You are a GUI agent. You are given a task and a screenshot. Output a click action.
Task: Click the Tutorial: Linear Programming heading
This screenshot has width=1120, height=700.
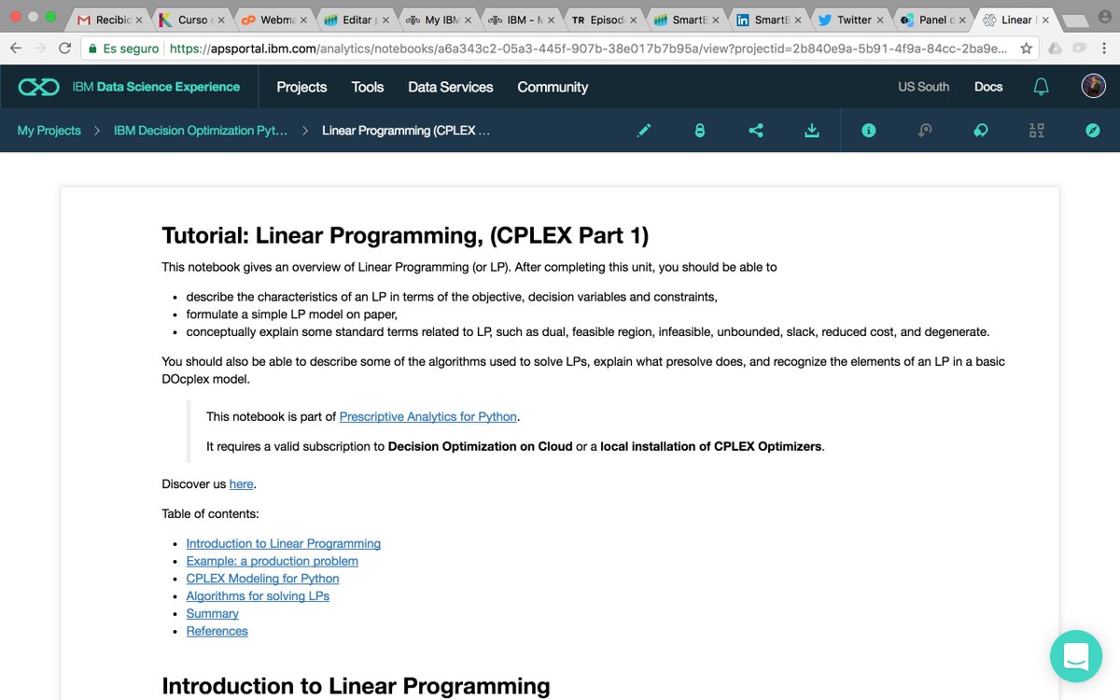[x=405, y=235]
